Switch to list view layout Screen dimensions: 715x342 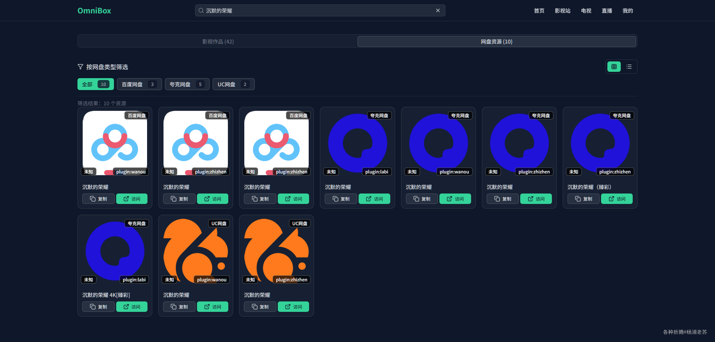point(629,67)
